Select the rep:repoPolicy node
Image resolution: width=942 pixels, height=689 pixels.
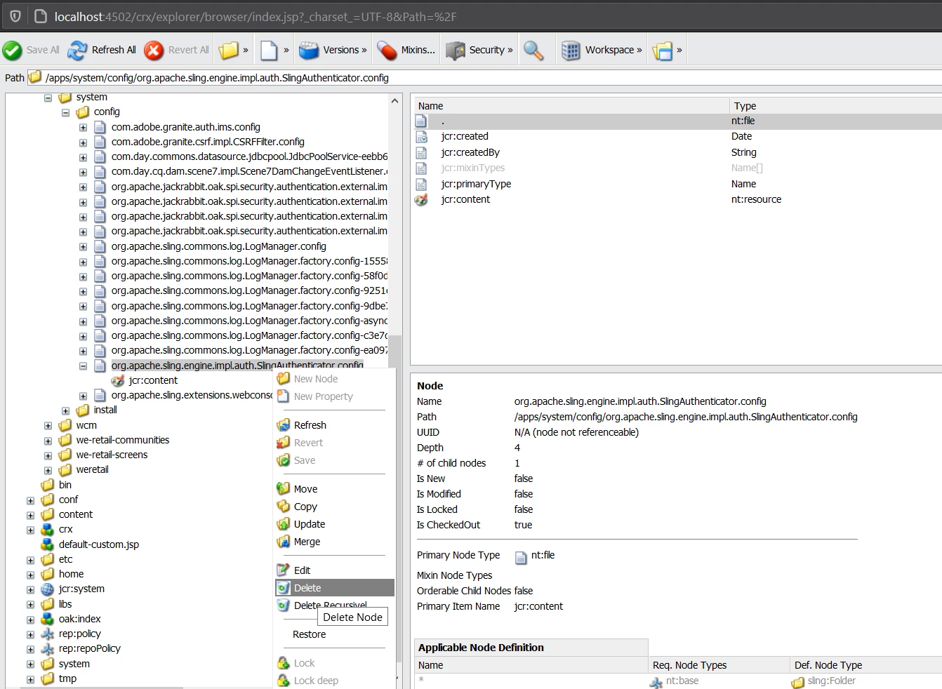coord(90,648)
